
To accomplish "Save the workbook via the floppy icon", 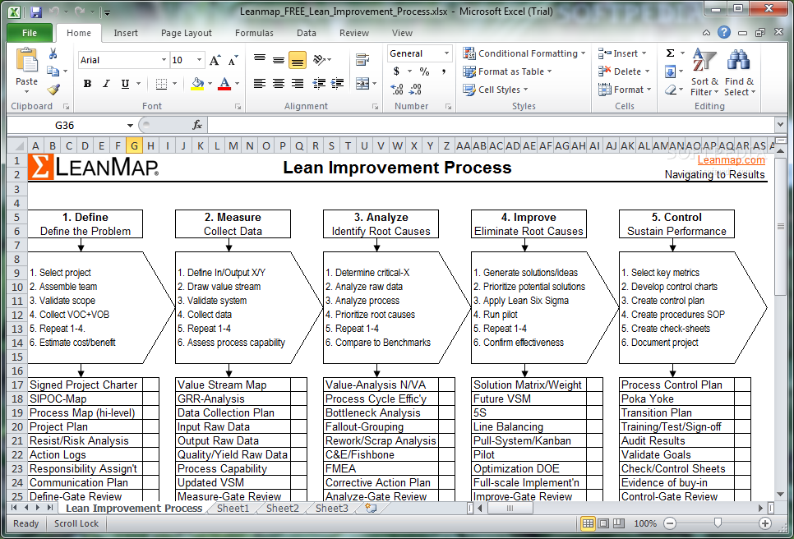I will [36, 12].
